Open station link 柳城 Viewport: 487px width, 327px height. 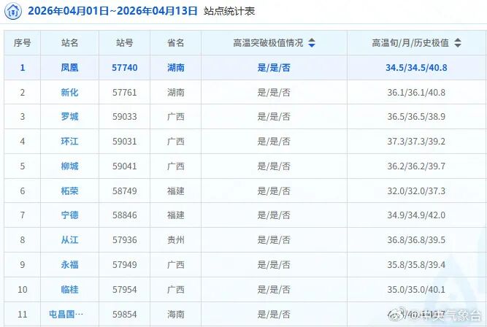point(70,166)
